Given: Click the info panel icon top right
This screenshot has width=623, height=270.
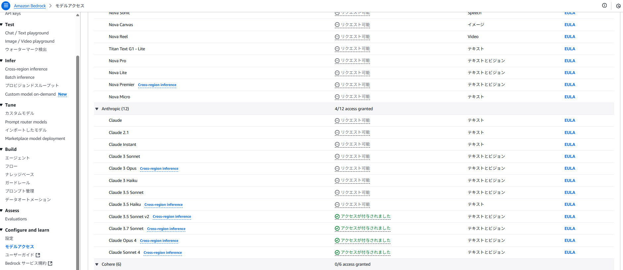Looking at the screenshot, I should point(604,5).
